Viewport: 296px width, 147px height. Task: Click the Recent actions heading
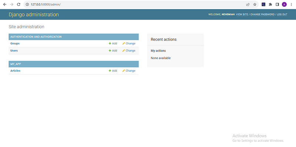click(164, 40)
